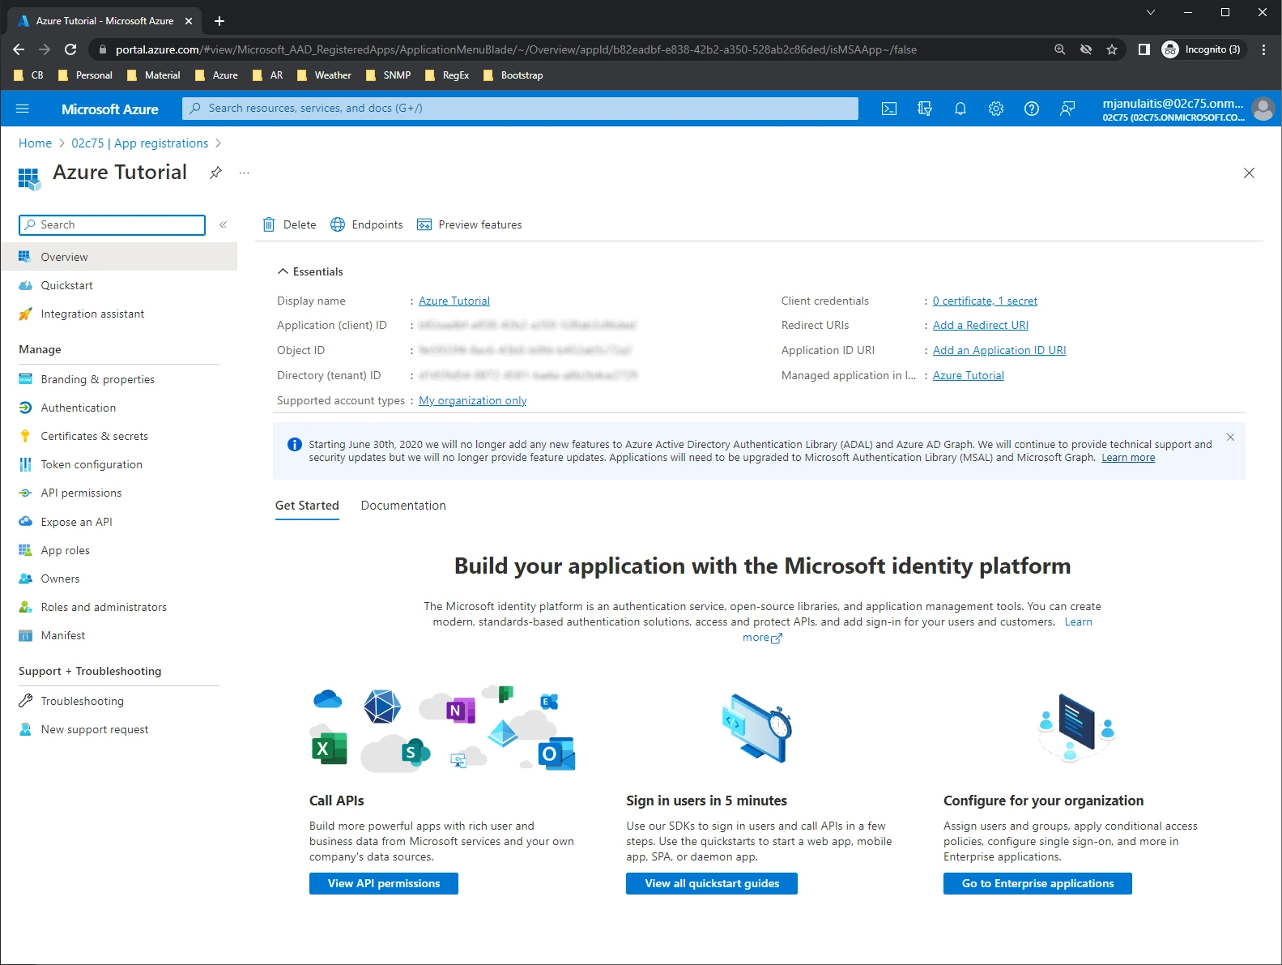1282x965 pixels.
Task: Open Directories and subscriptions filter icon
Action: [x=925, y=109]
